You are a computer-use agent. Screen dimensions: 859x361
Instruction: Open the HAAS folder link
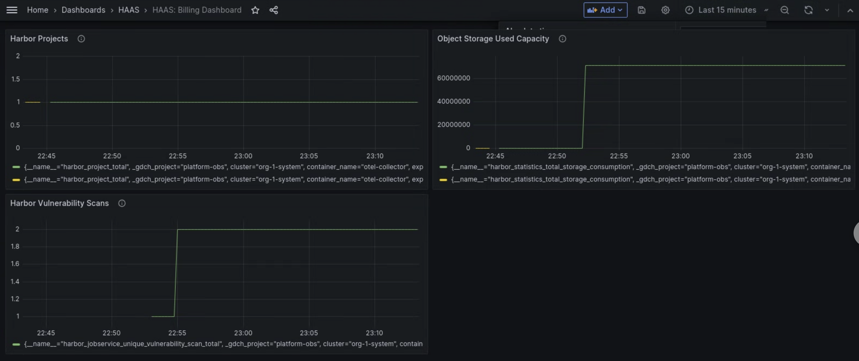pos(129,10)
